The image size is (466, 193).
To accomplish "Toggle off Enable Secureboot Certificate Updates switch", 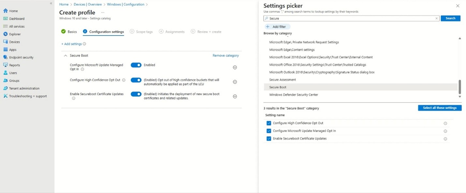I will coord(136,94).
